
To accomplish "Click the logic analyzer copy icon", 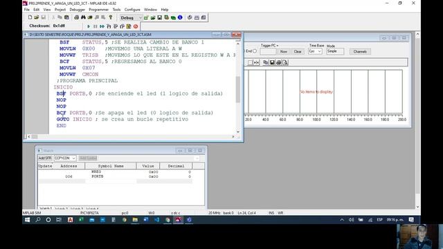I will (266, 62).
